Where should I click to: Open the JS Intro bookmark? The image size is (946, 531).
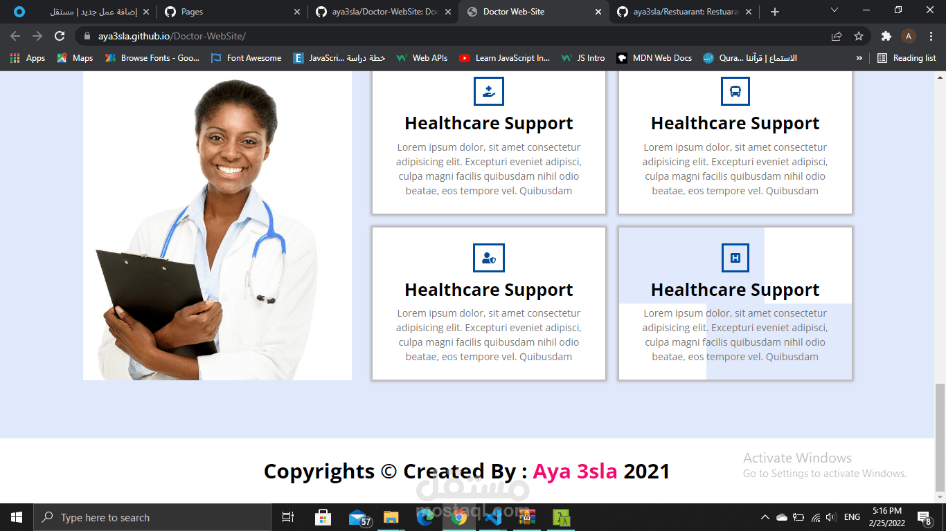583,58
